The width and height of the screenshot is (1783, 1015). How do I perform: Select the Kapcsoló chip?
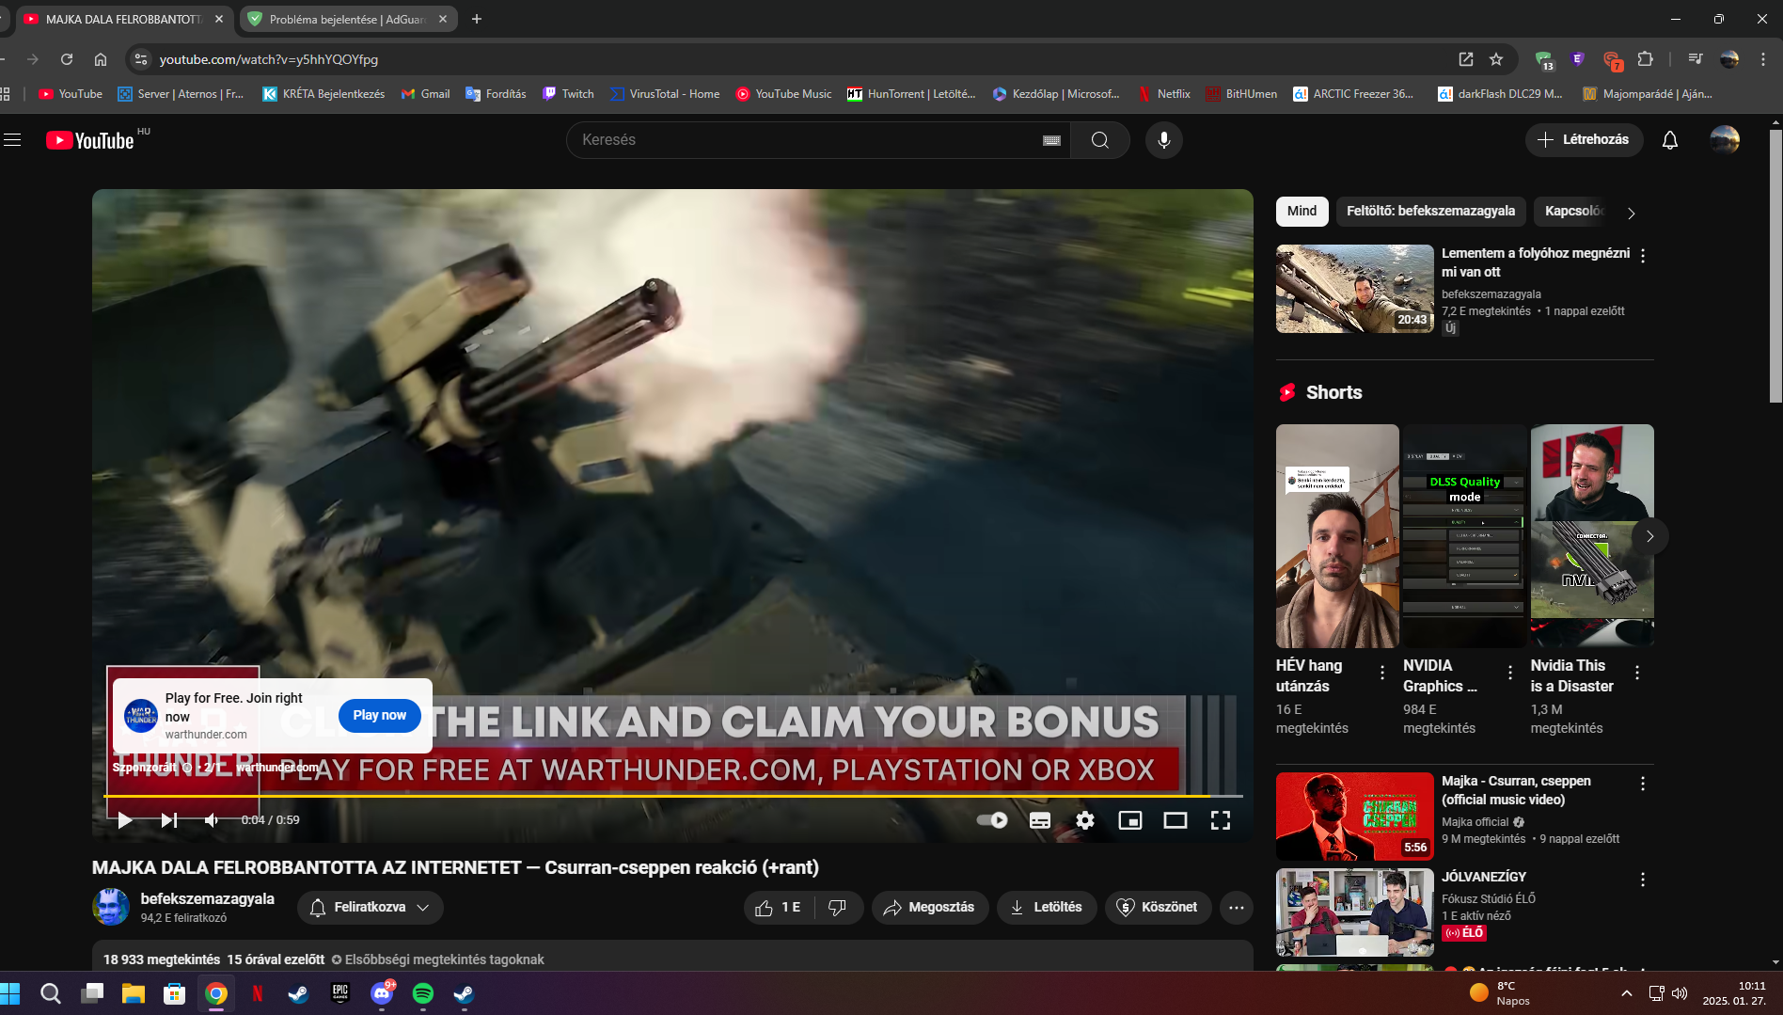(1573, 212)
